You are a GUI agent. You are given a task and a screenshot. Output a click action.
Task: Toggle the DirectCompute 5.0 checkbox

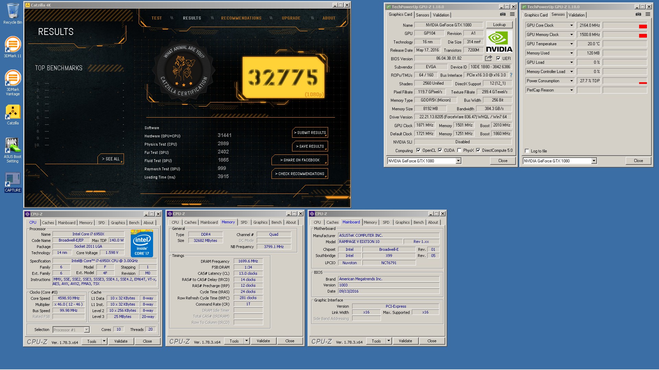click(x=478, y=150)
